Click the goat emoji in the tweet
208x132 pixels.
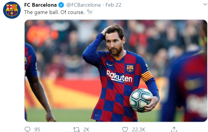[90, 12]
